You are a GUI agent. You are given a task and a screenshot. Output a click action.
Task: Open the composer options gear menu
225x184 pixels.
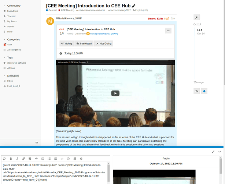click(81, 159)
